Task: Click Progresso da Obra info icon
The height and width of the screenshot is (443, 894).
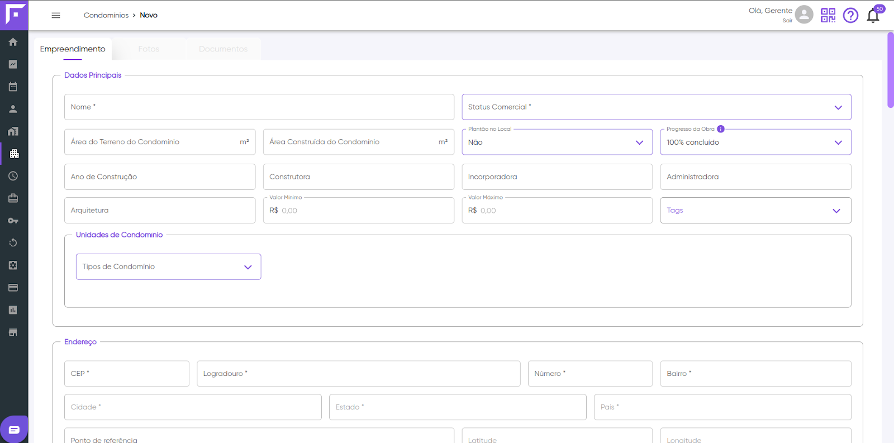Action: [x=721, y=129]
